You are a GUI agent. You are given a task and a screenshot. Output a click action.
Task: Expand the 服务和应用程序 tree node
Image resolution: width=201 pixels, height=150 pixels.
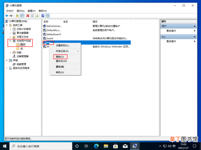7,68
